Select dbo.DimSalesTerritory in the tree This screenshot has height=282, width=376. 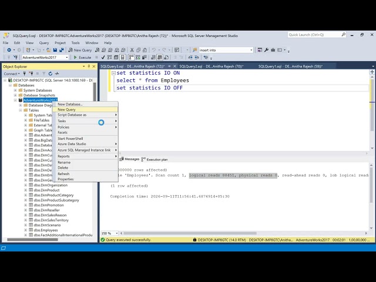[51, 220]
